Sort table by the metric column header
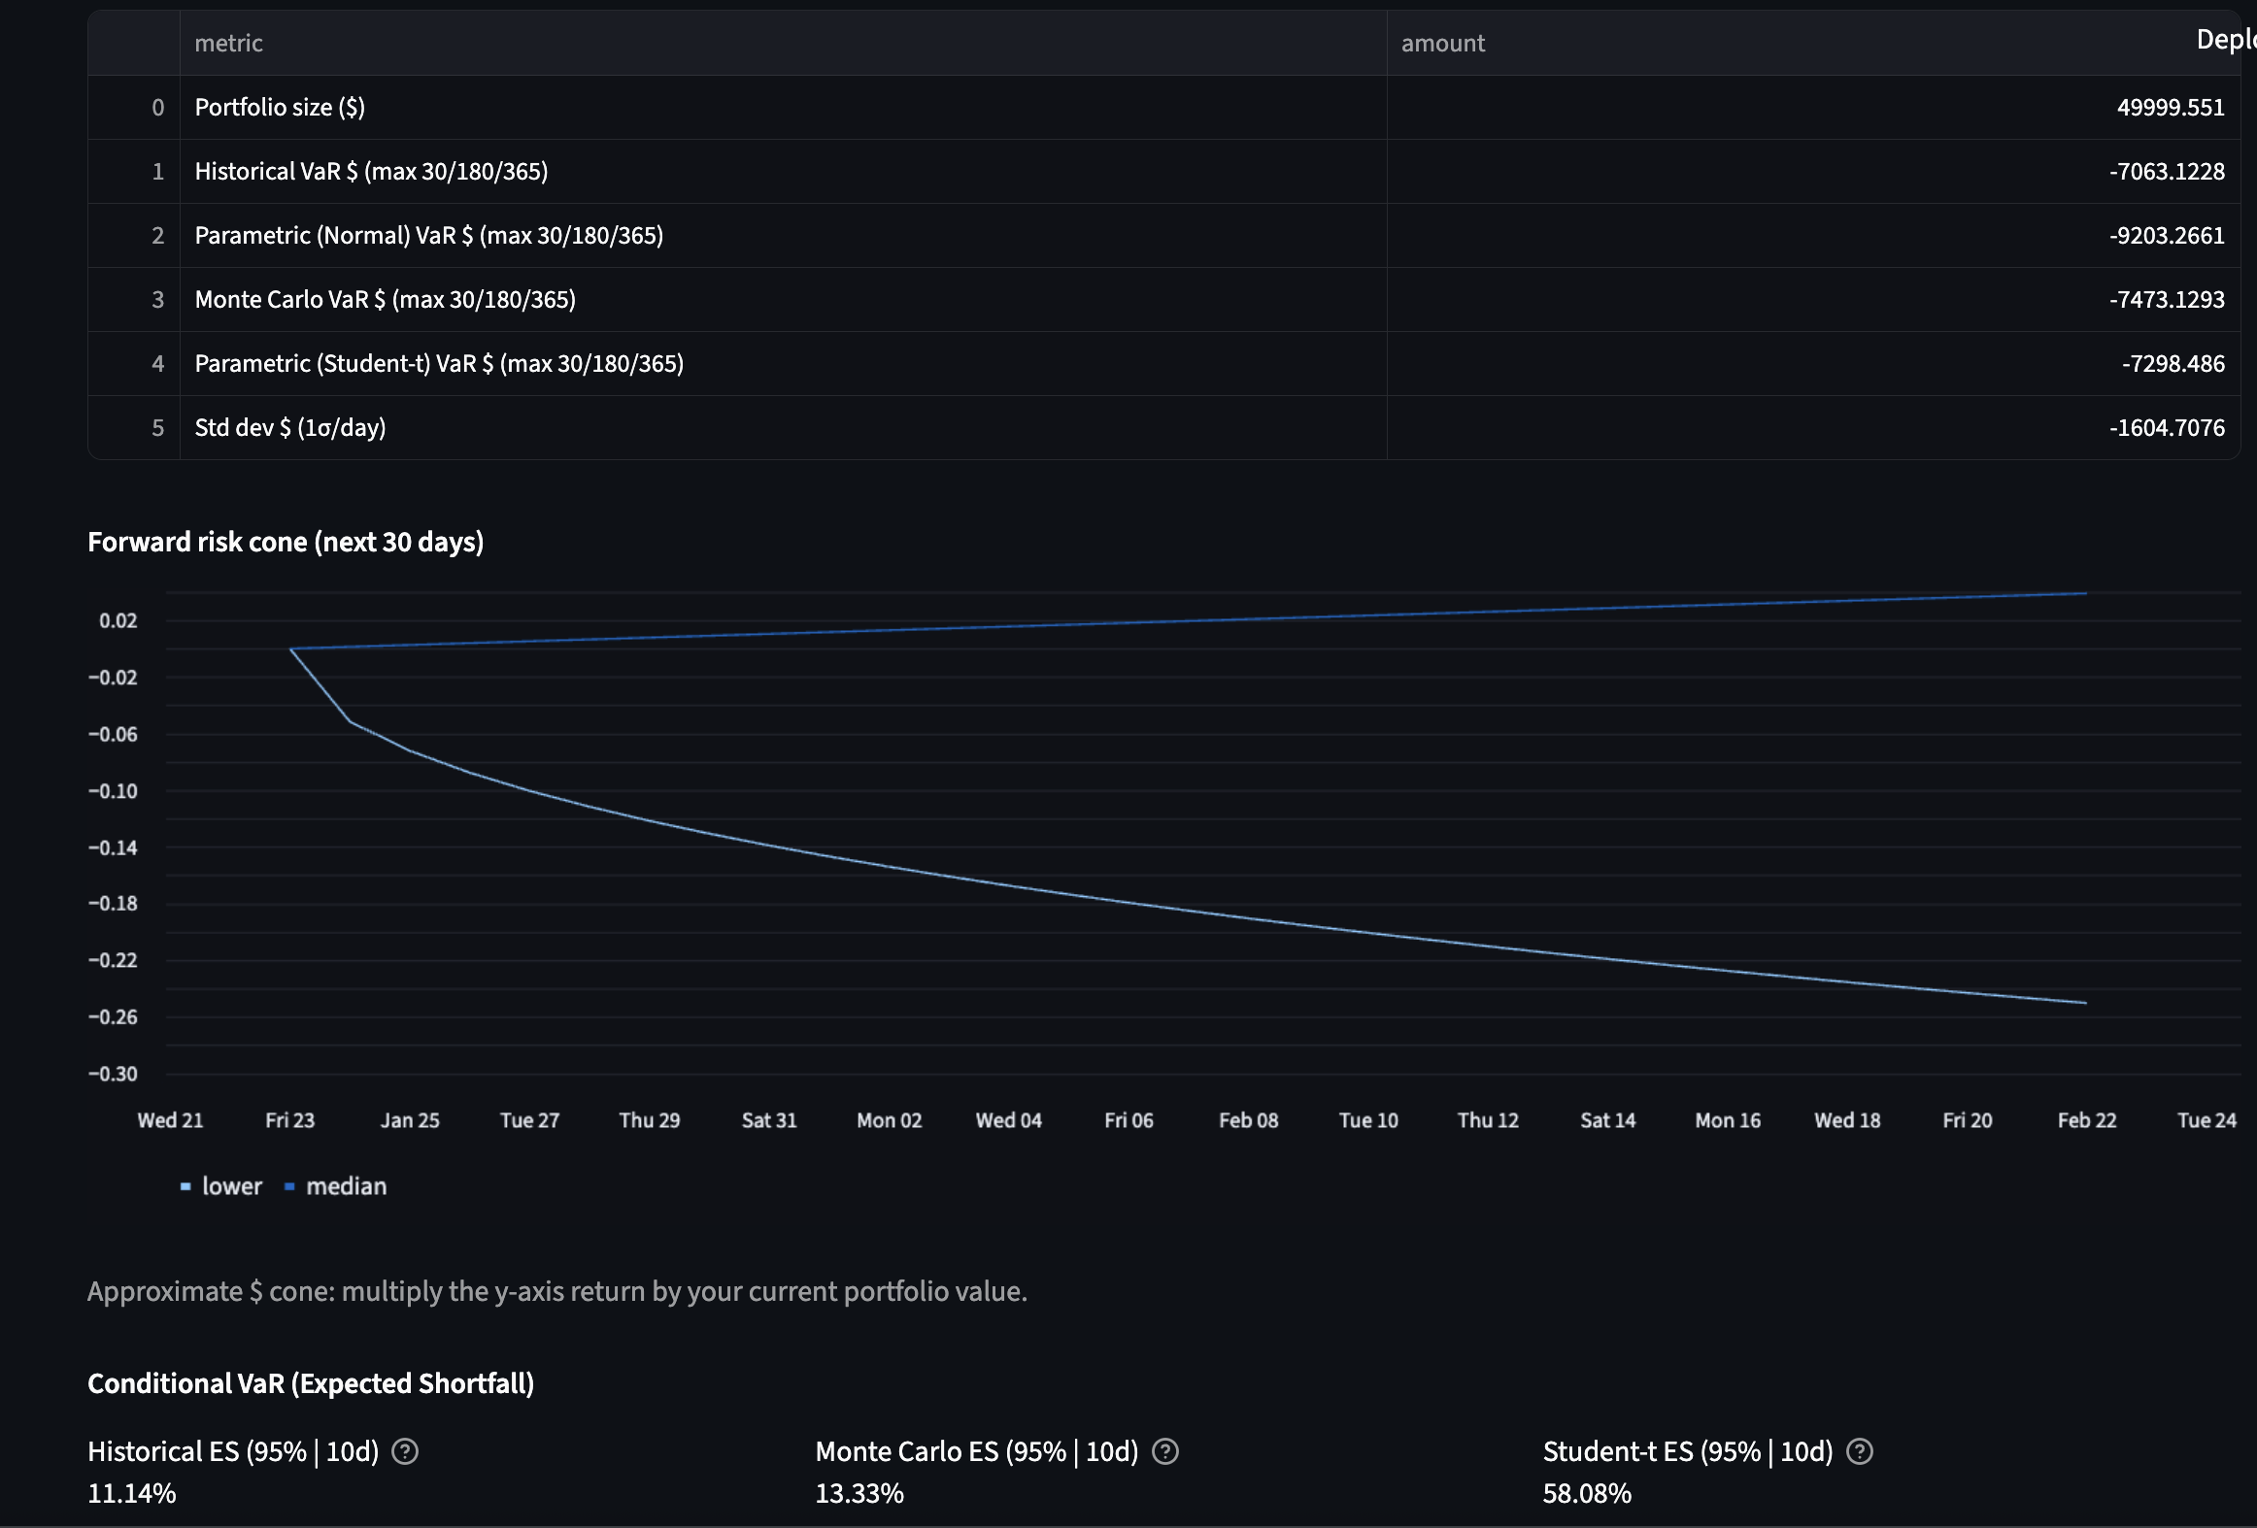Viewport: 2257px width, 1528px height. (229, 43)
